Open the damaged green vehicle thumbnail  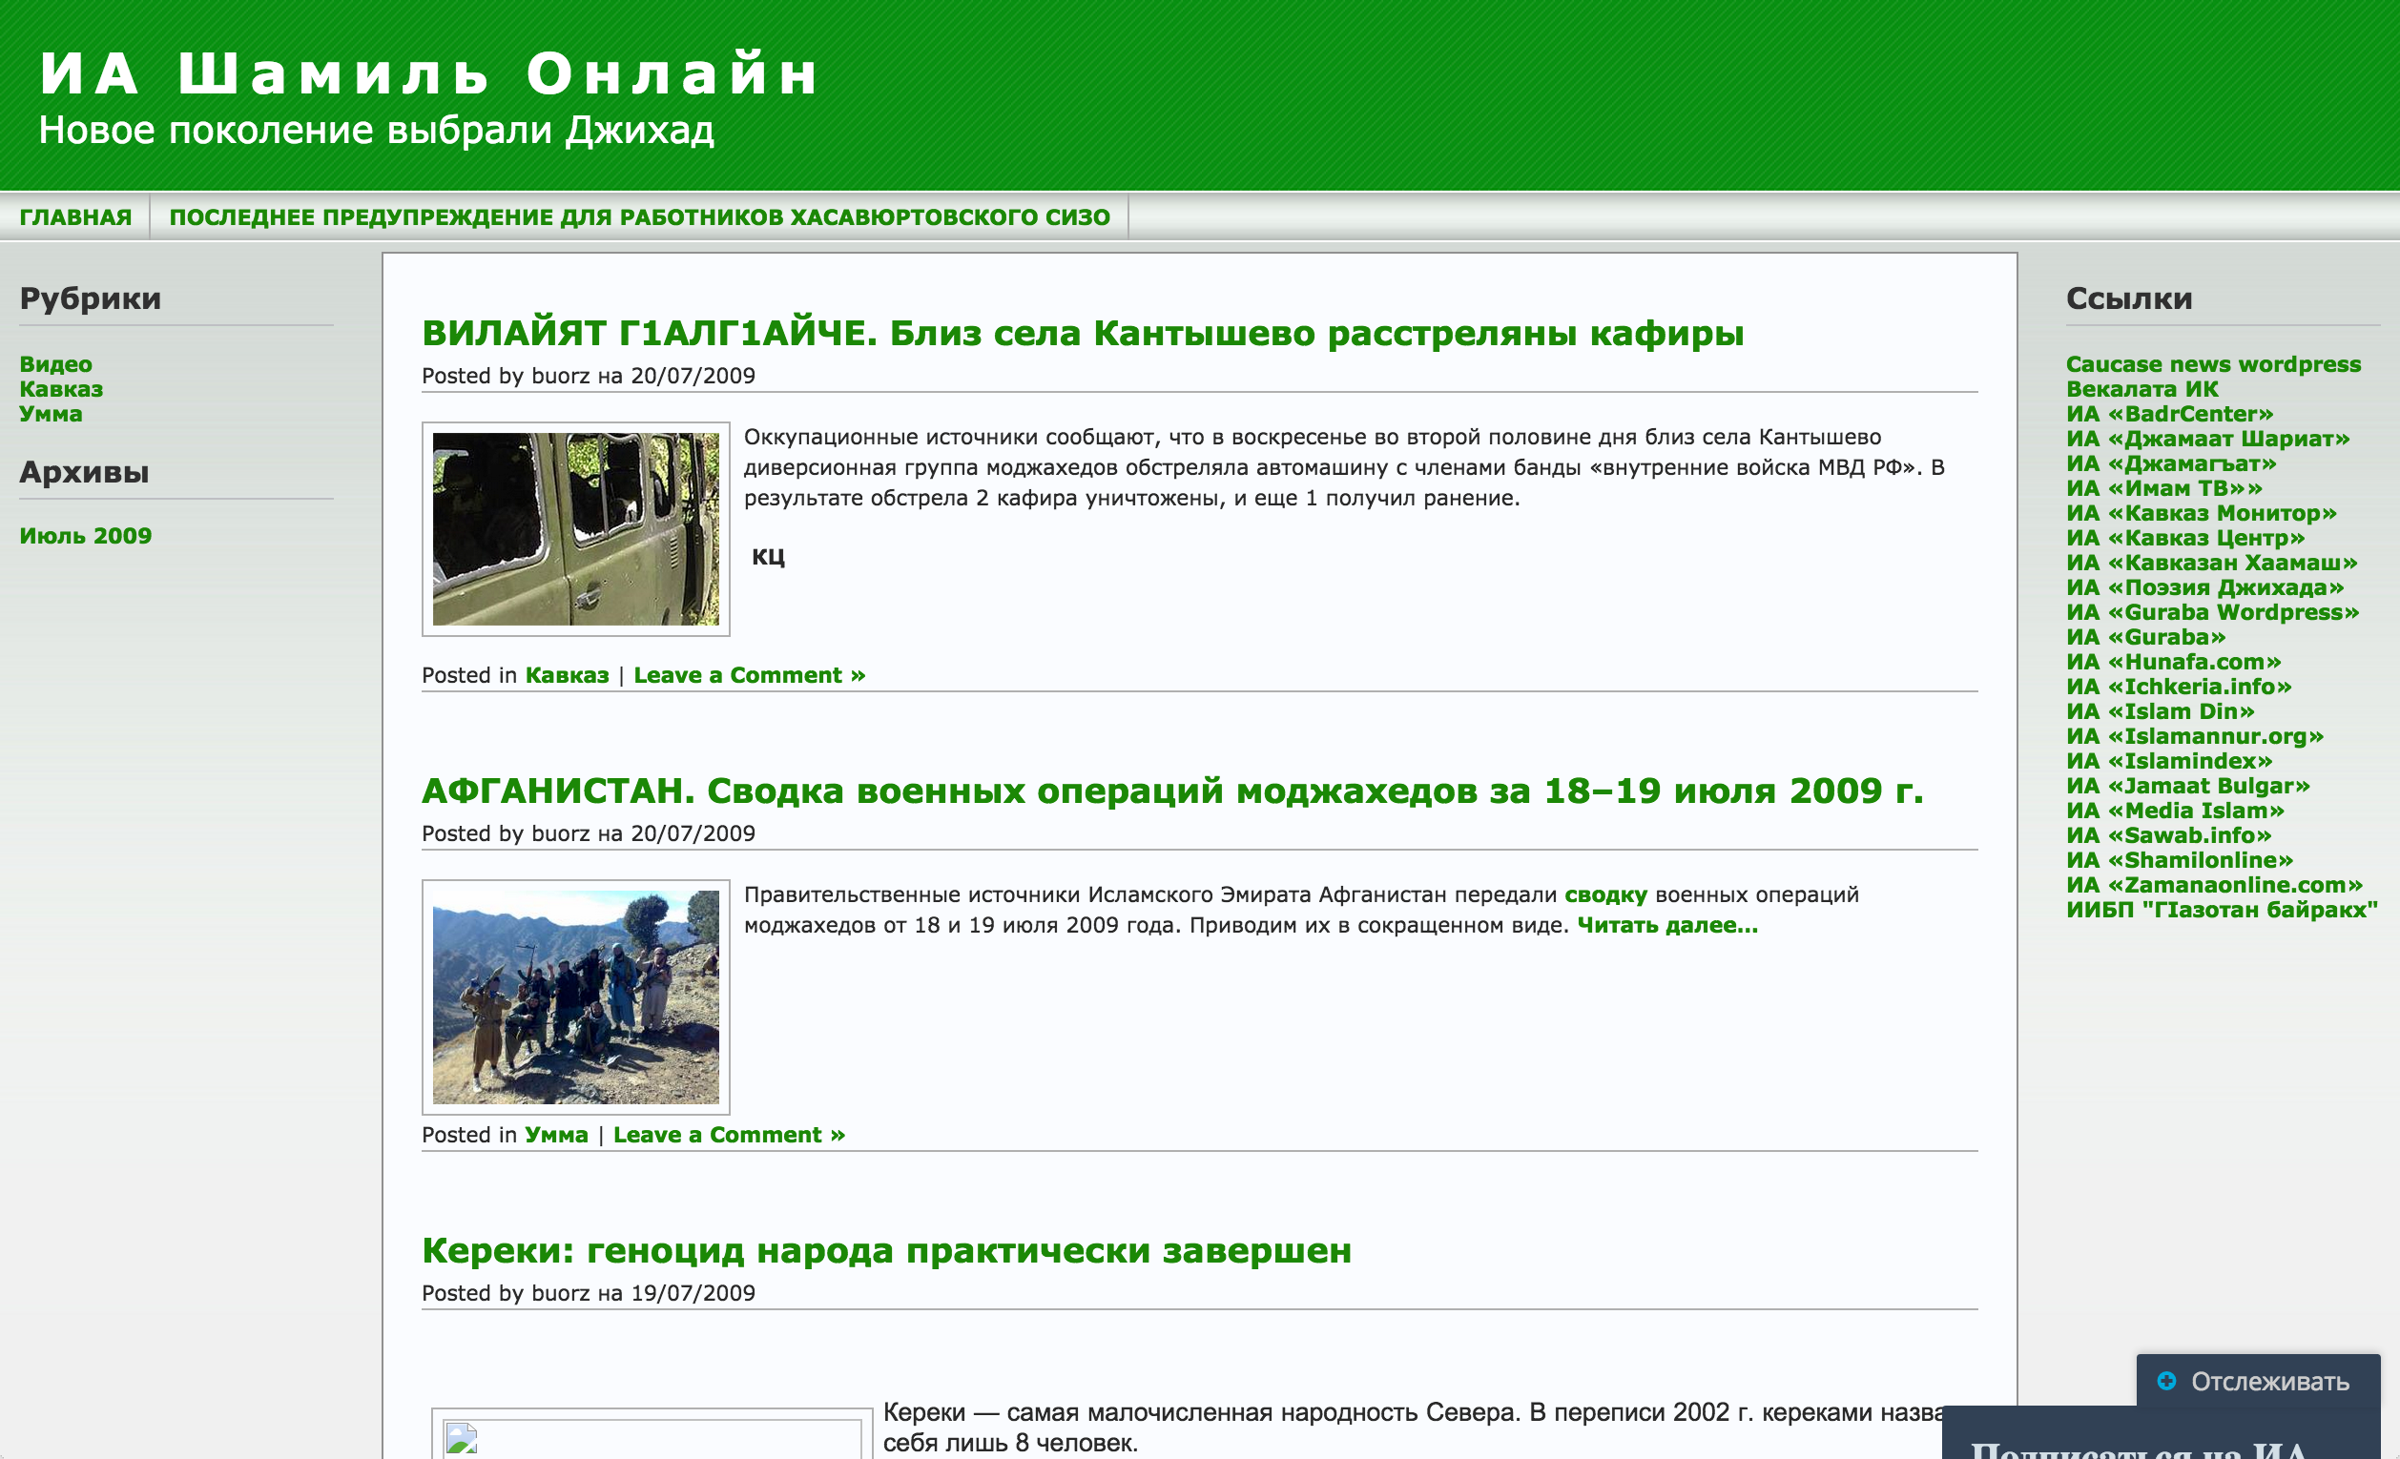575,529
